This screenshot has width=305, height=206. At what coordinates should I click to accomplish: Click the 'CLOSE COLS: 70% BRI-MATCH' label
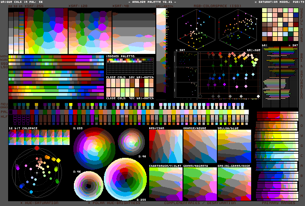(130, 98)
